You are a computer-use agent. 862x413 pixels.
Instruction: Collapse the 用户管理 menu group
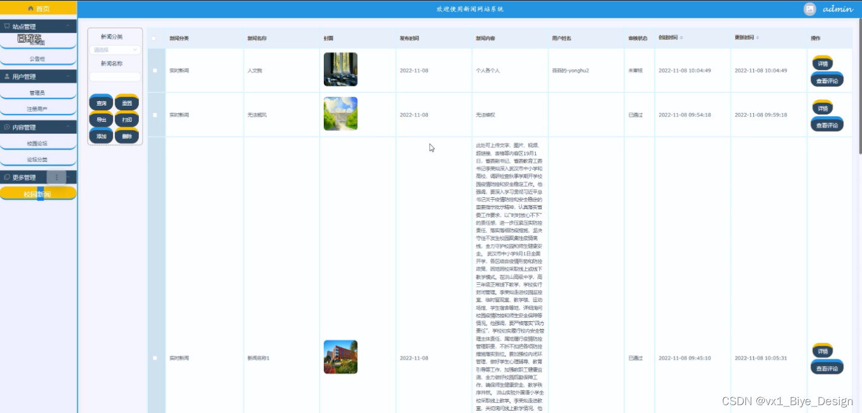(38, 77)
